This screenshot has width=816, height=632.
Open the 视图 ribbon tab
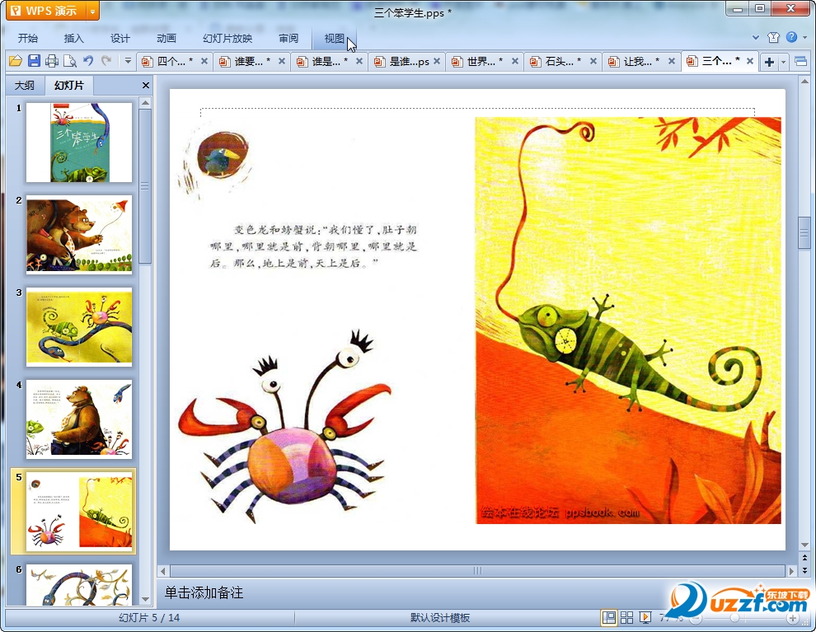(x=334, y=39)
